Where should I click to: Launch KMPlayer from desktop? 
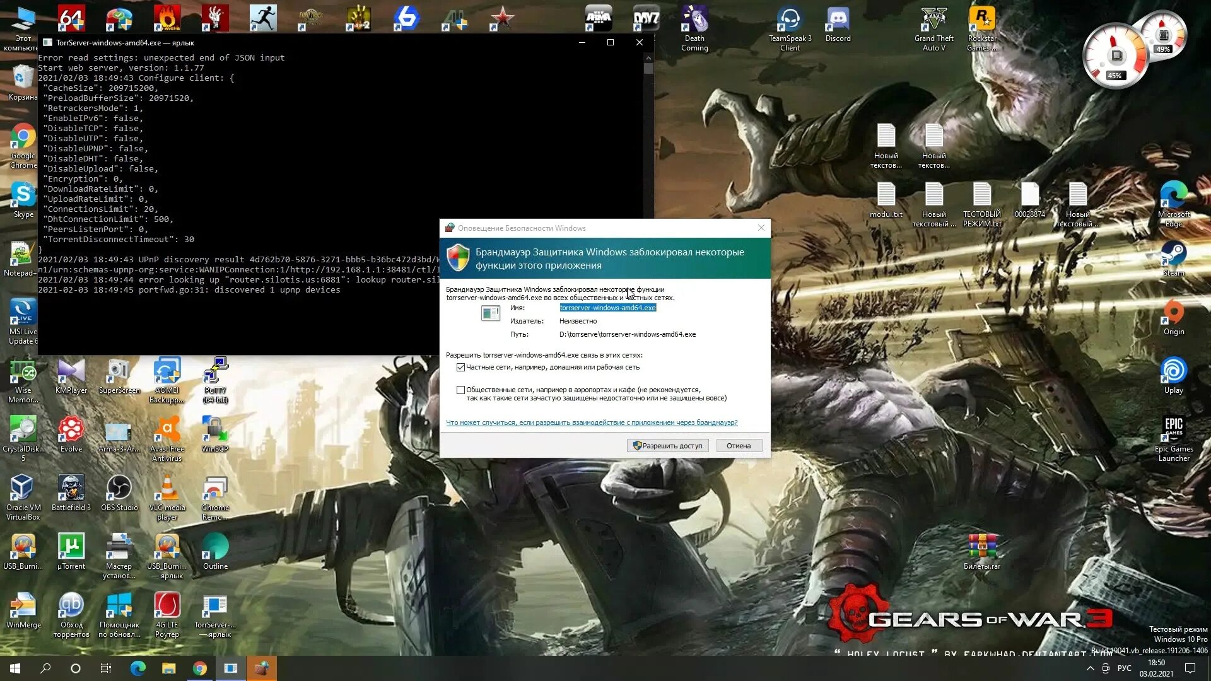[x=71, y=376]
